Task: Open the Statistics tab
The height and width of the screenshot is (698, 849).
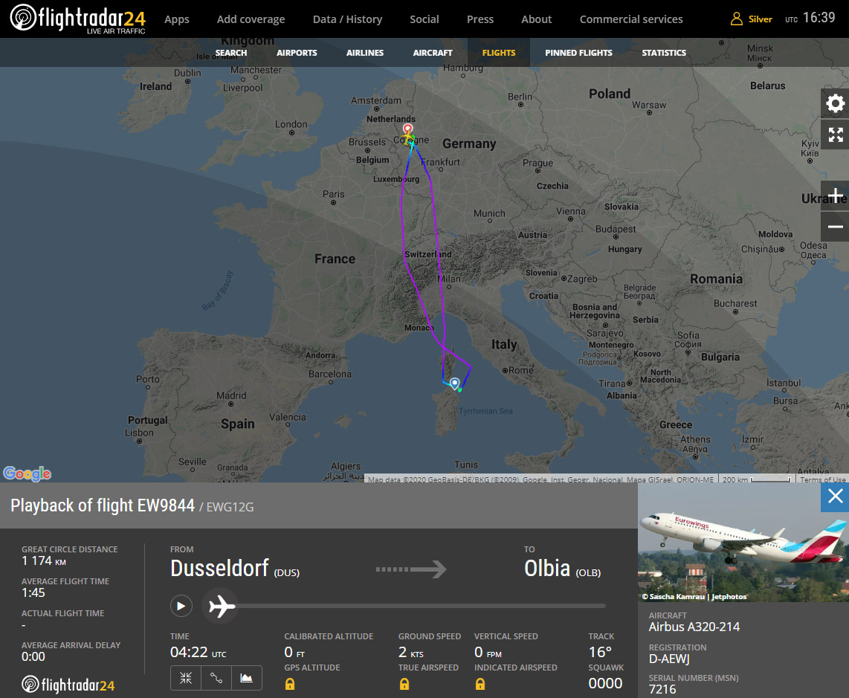Action: [x=664, y=53]
